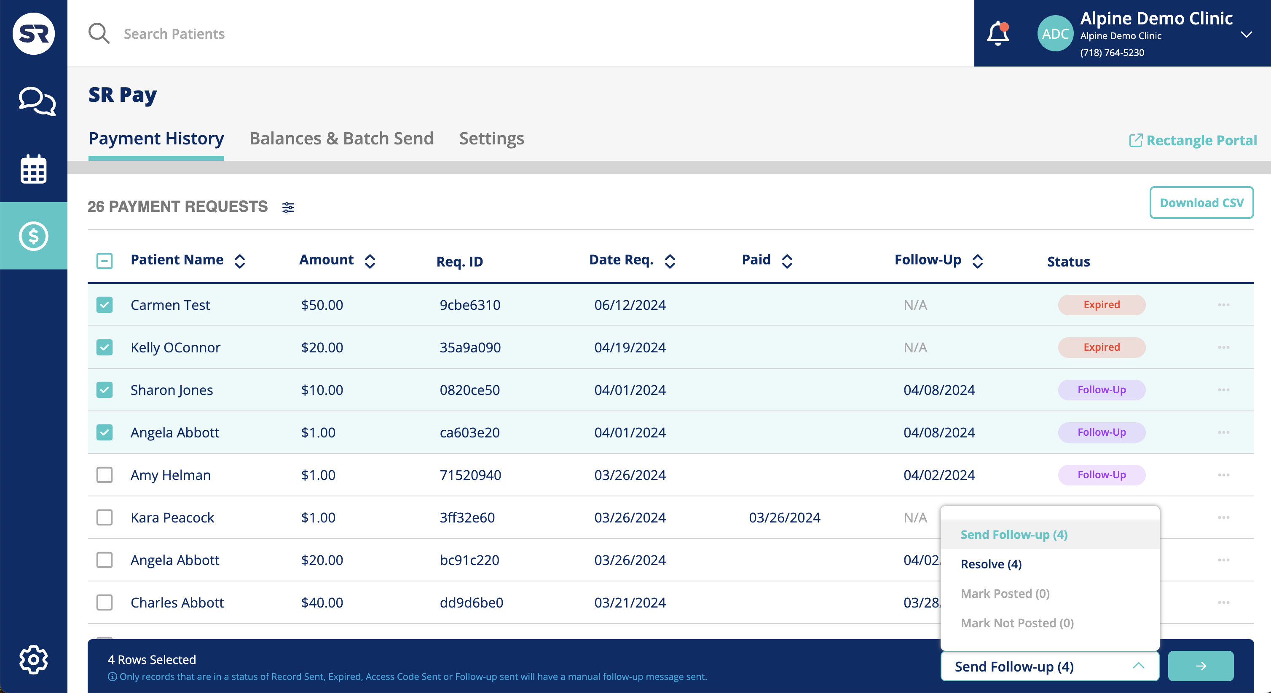Image resolution: width=1271 pixels, height=693 pixels.
Task: Open more options for Kelly OConnor row
Action: click(x=1224, y=347)
